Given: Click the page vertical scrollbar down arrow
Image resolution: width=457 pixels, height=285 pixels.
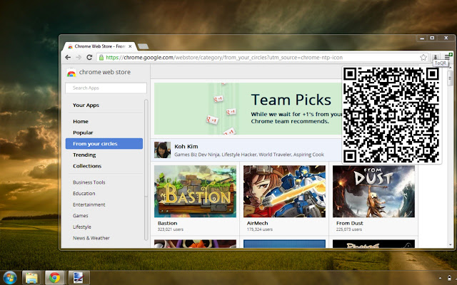Looking at the screenshot, I should click(451, 244).
